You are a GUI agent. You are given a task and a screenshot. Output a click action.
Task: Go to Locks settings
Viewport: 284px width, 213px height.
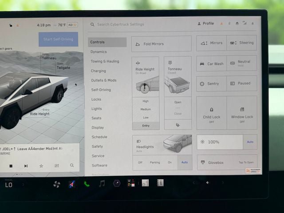pyautogui.click(x=96, y=99)
